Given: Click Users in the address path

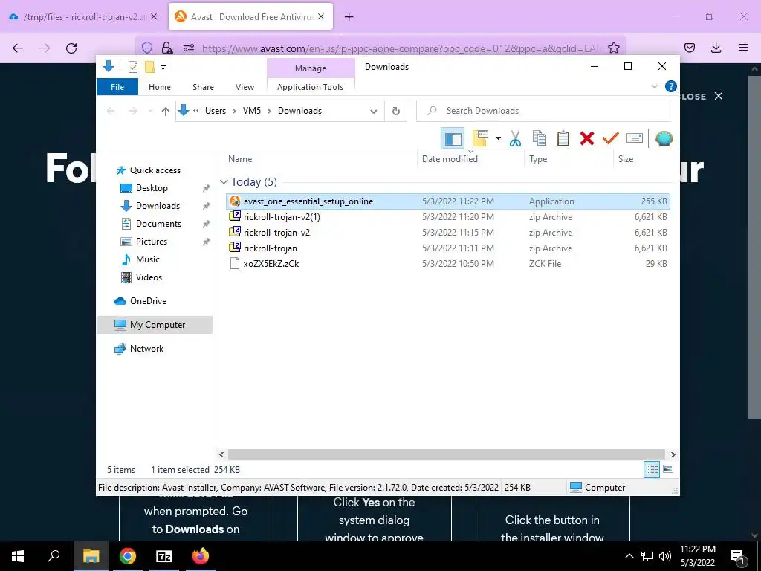Looking at the screenshot, I should (x=216, y=111).
